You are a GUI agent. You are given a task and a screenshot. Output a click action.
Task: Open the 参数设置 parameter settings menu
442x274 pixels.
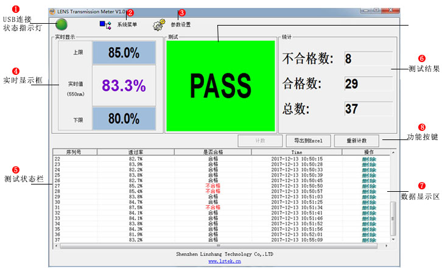coord(180,25)
